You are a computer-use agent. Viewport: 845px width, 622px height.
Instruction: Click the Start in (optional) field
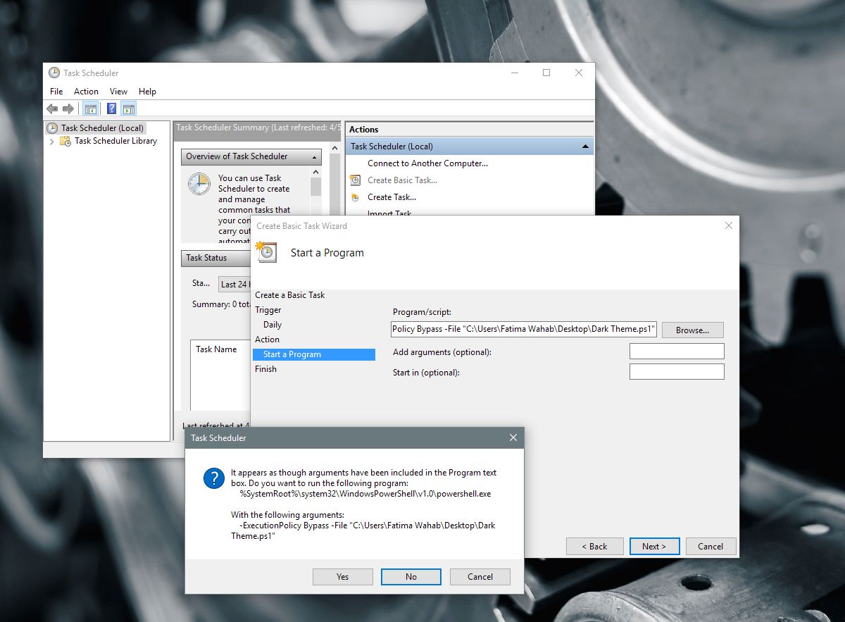coord(677,371)
